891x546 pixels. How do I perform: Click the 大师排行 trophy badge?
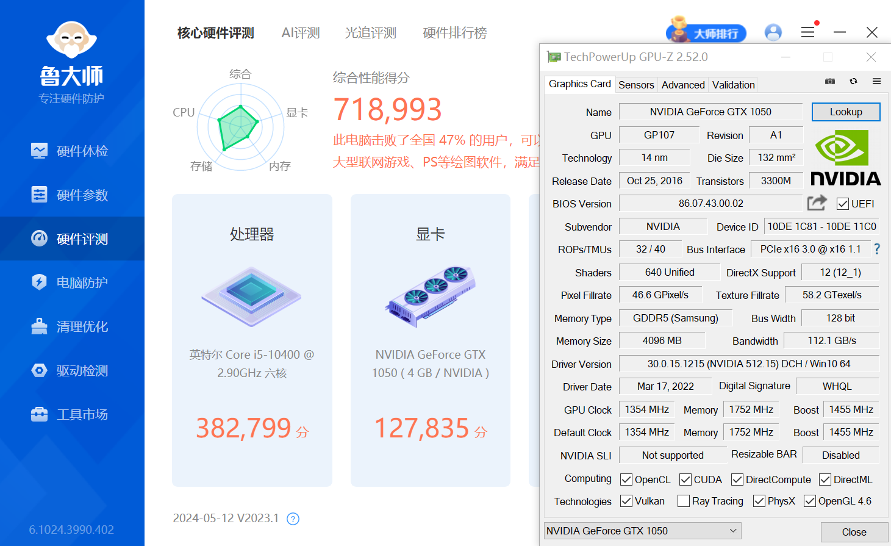706,32
